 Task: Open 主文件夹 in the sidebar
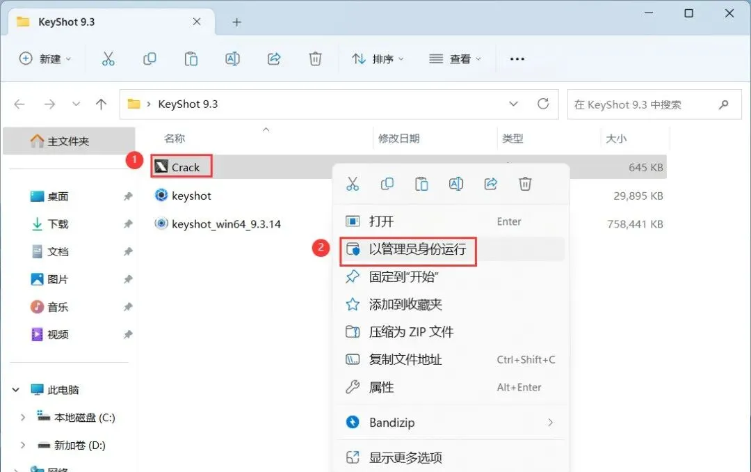tap(68, 141)
